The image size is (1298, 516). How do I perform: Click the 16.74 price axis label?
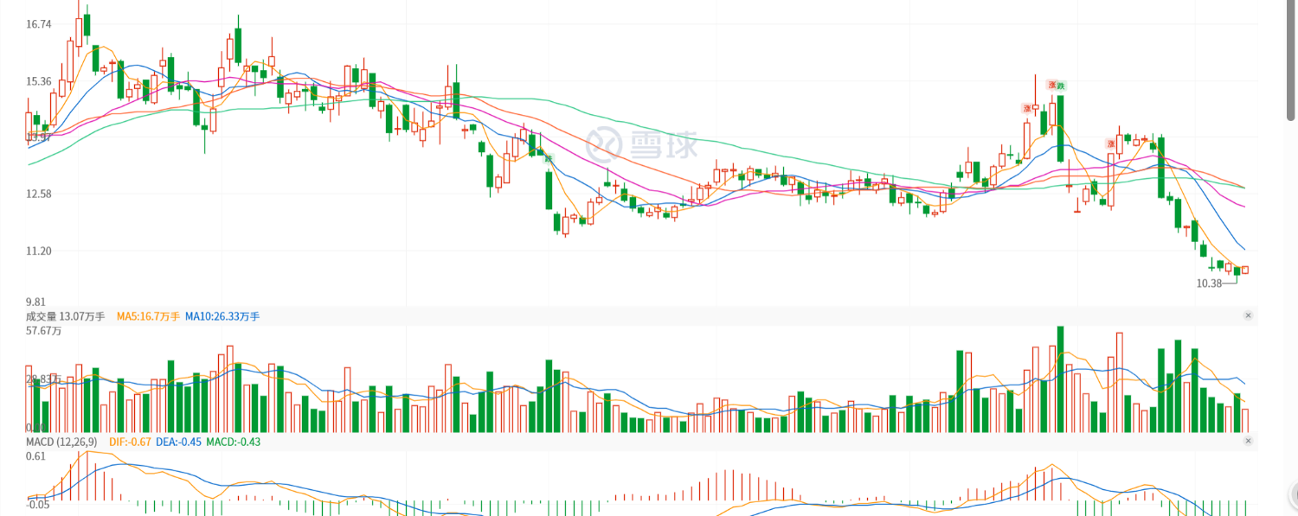(x=39, y=24)
